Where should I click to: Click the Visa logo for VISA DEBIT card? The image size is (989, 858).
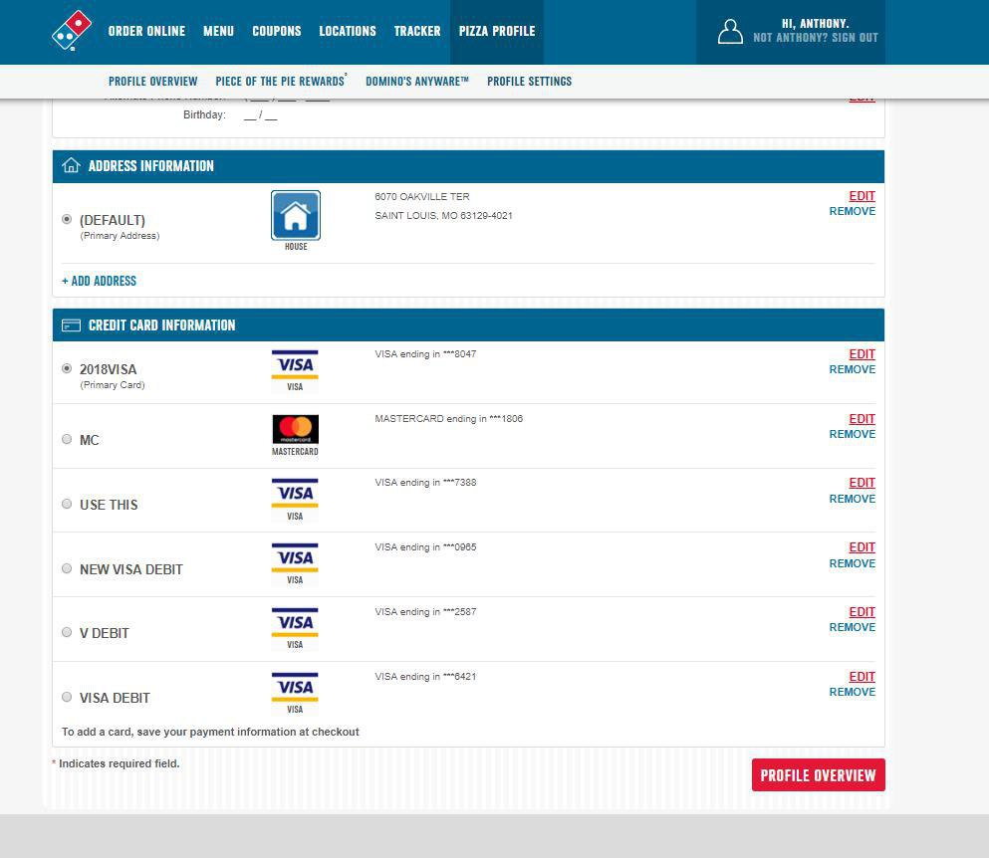[295, 687]
